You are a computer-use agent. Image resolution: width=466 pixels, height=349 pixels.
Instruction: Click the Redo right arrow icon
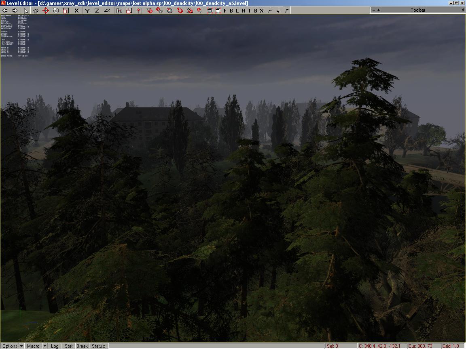[15, 11]
